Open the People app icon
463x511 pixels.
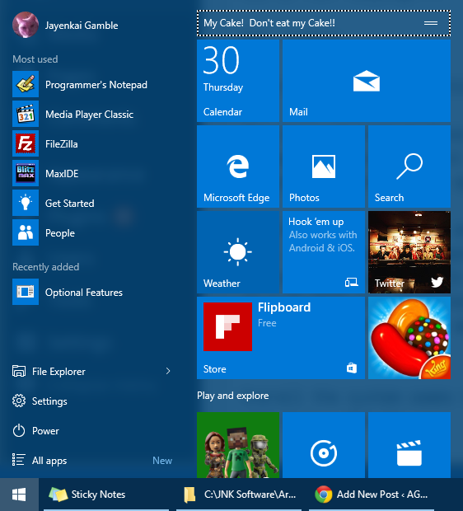(26, 232)
